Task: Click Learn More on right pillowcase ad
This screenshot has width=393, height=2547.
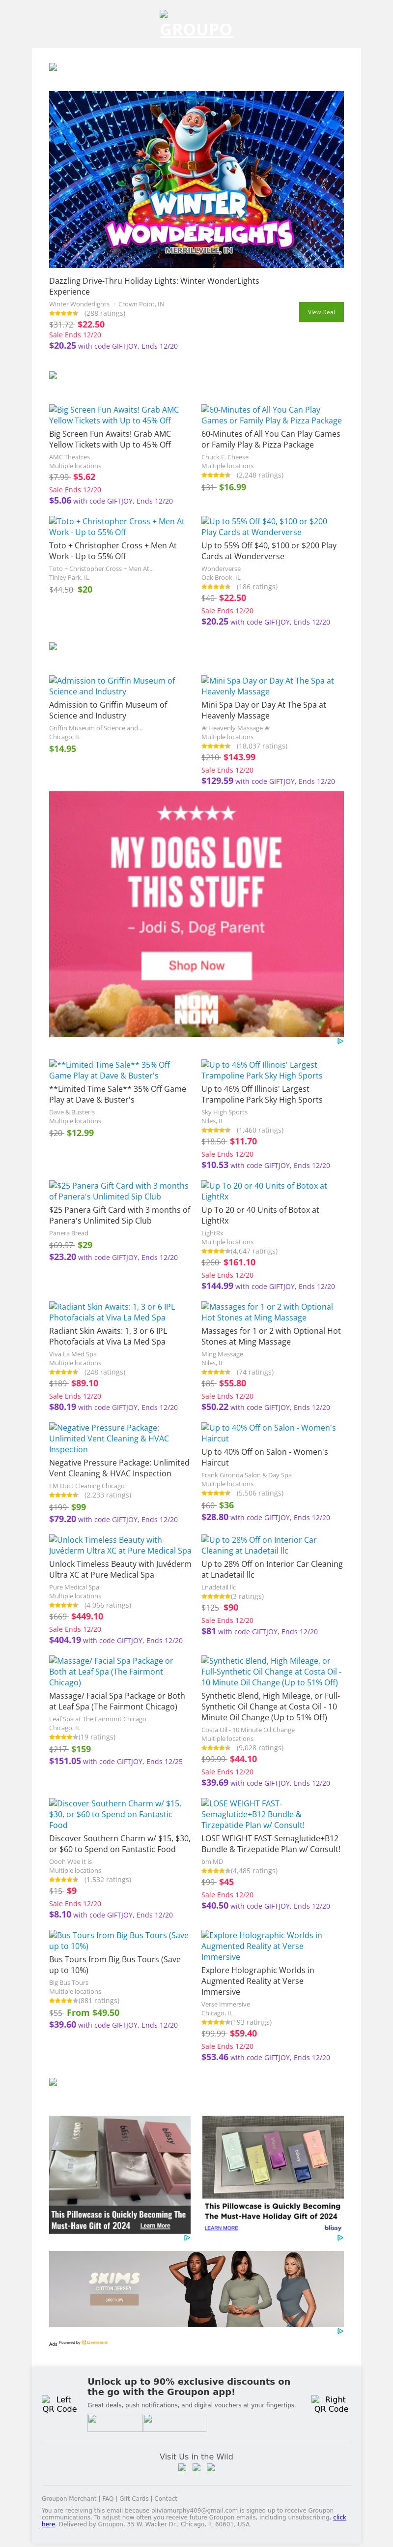Action: click(221, 2228)
